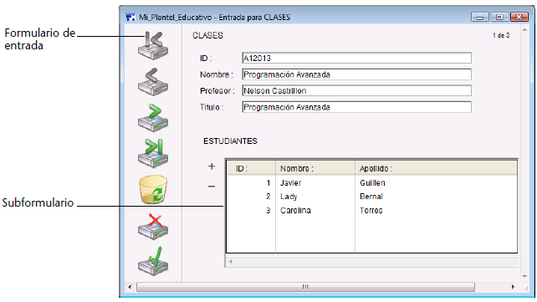Screen dimensions: 537x302
Task: Go to the next record icon
Action: click(x=153, y=118)
